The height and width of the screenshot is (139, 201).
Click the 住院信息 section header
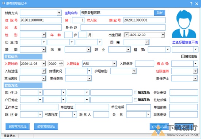pos(23,57)
